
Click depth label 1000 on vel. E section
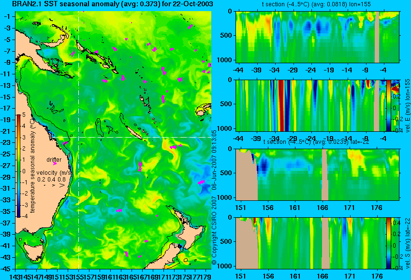tap(224, 128)
